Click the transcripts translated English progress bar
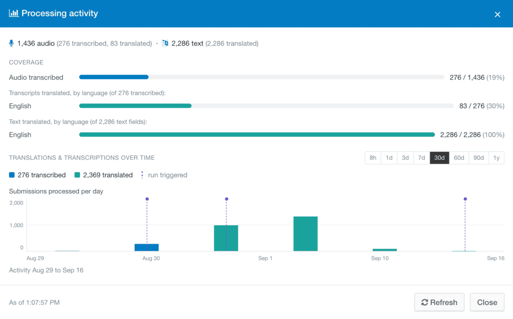 (x=267, y=106)
